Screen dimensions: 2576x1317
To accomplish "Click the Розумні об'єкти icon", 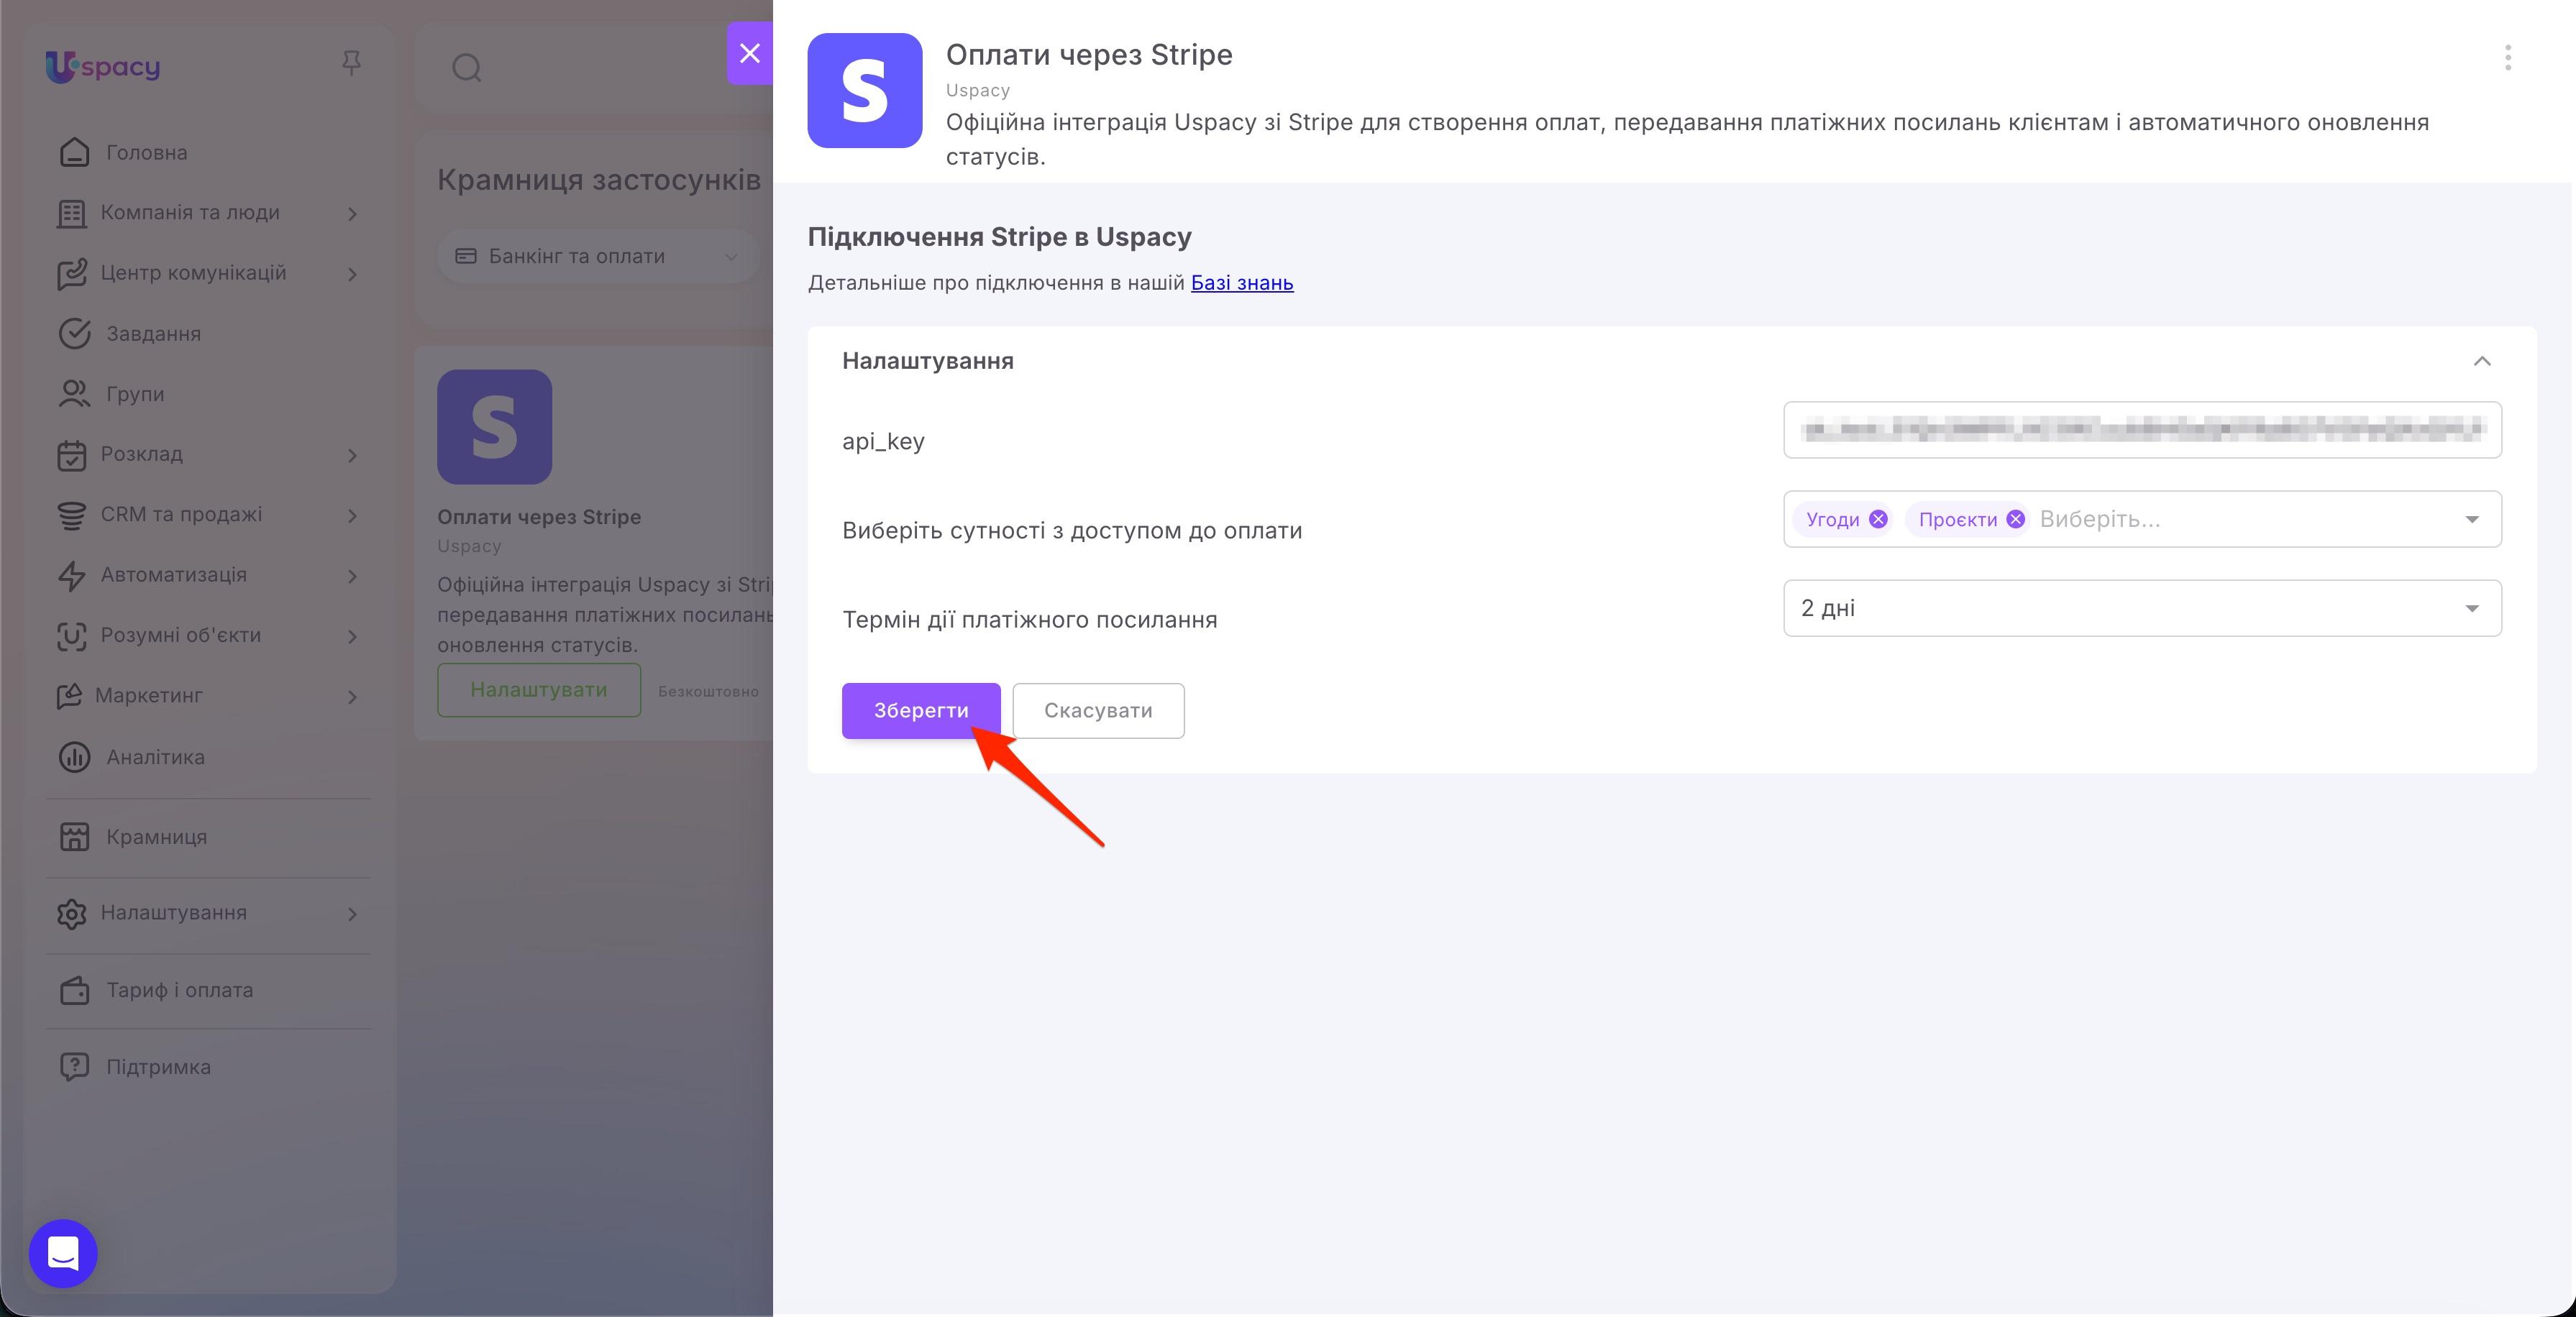I will coord(71,636).
